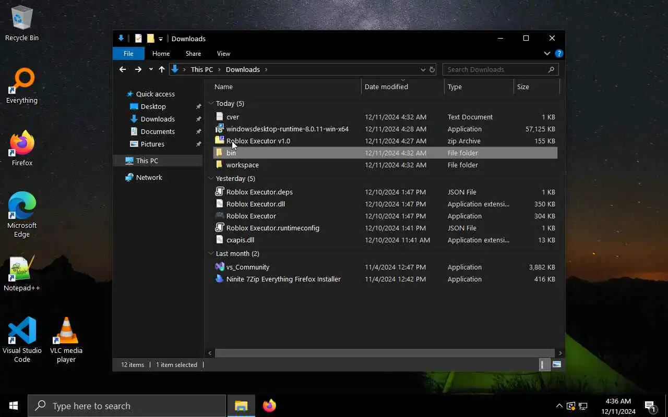668x417 pixels.
Task: Open the notification center icon
Action: (x=650, y=406)
